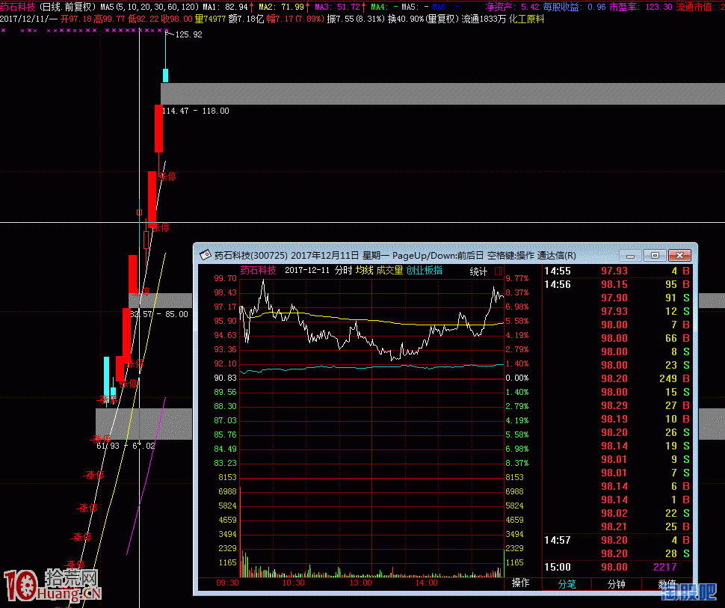The height and width of the screenshot is (608, 725).
Task: Close the 药石科技 intraday popup window
Action: pyautogui.click(x=679, y=256)
